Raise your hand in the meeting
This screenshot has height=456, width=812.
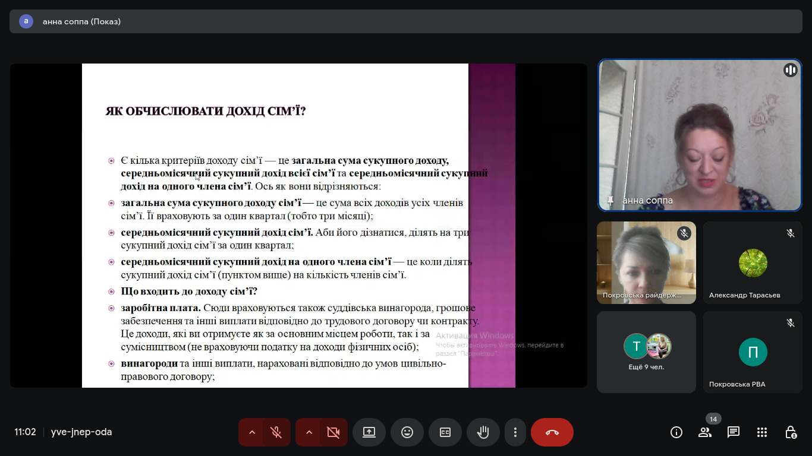(x=483, y=432)
